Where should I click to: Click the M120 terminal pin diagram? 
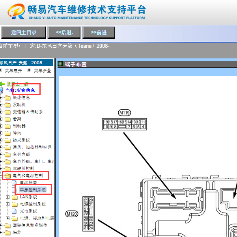pyautogui.click(x=88, y=214)
